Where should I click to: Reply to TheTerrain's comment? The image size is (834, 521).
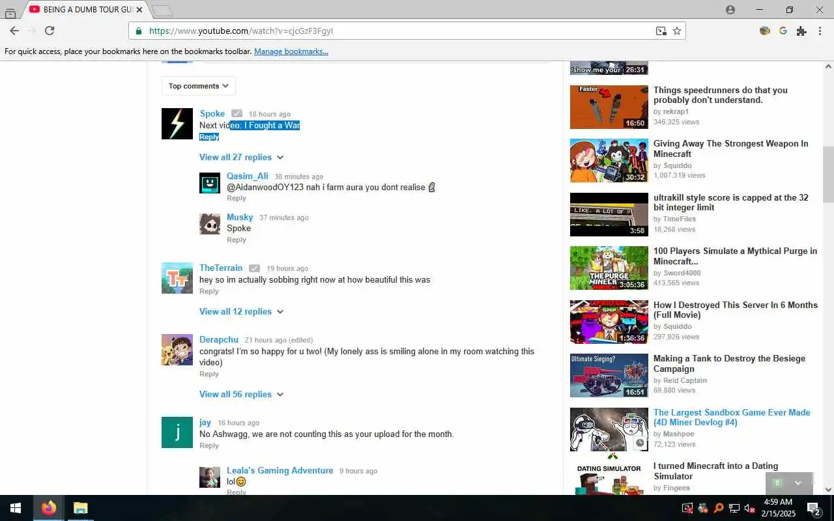click(209, 291)
